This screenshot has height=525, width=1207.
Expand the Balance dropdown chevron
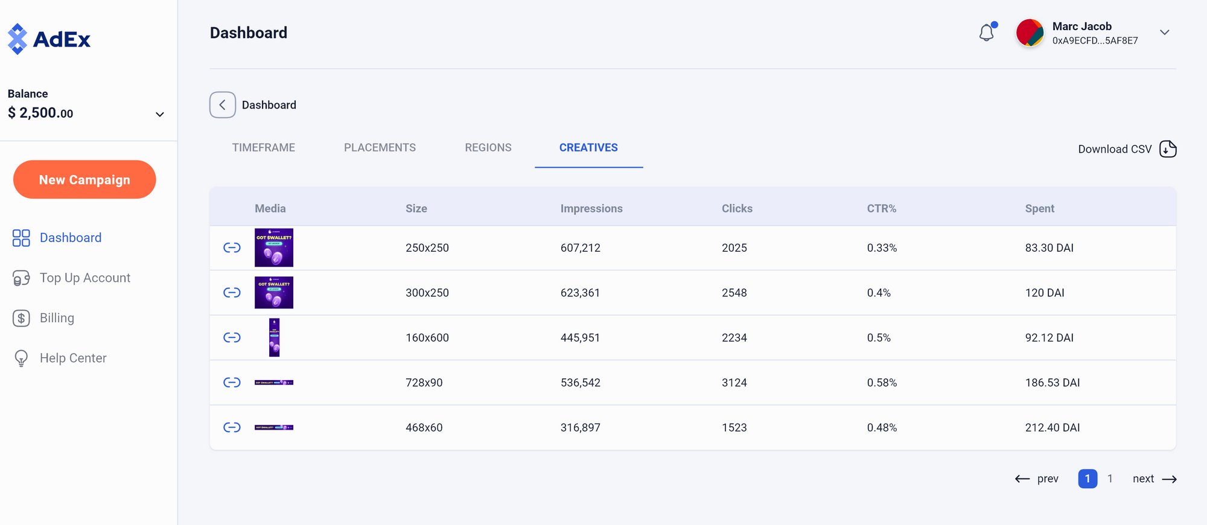coord(160,114)
